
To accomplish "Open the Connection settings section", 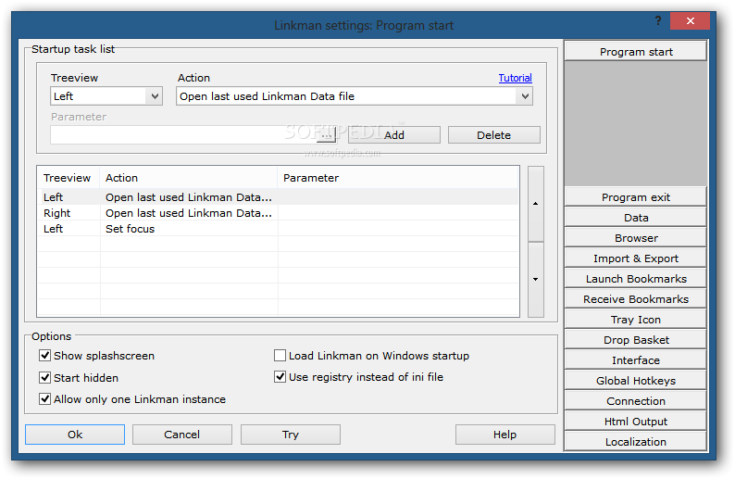I will click(636, 401).
